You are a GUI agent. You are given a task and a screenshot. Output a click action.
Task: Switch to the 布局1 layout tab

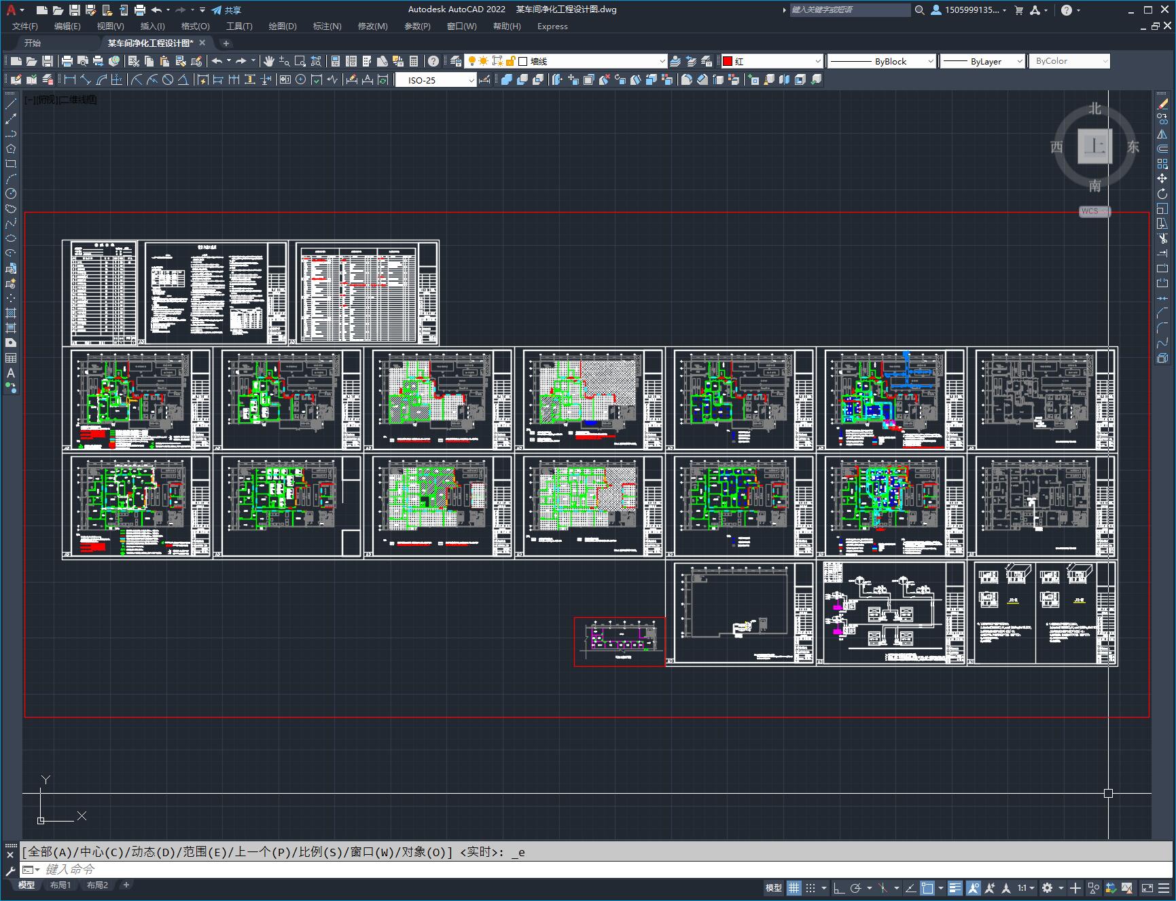pyautogui.click(x=60, y=885)
